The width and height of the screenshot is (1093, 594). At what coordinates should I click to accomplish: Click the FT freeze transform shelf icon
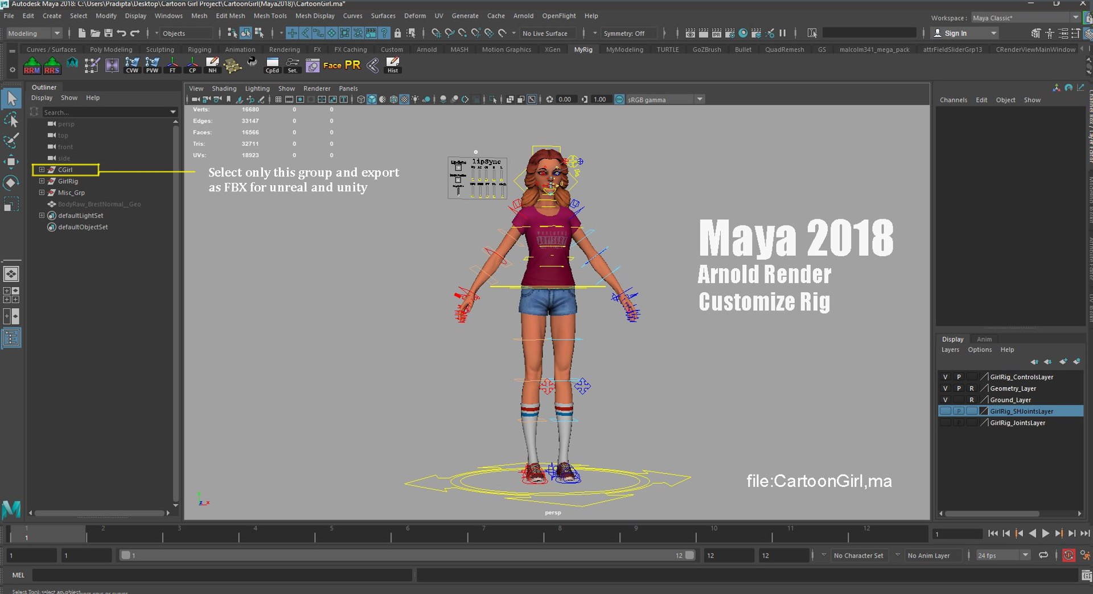point(172,65)
